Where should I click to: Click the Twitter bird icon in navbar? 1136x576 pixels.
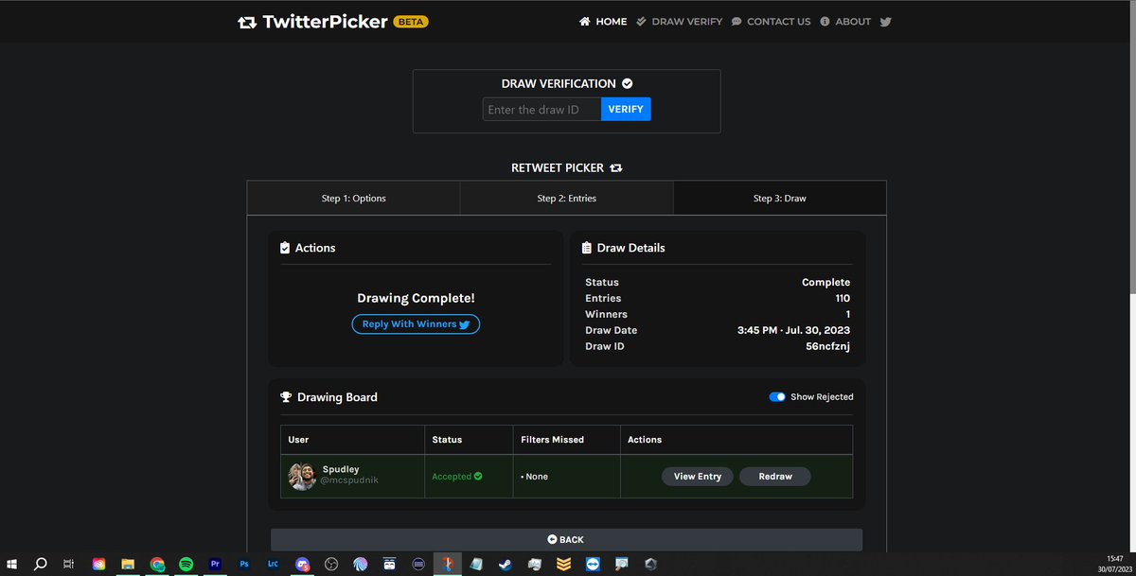point(885,21)
